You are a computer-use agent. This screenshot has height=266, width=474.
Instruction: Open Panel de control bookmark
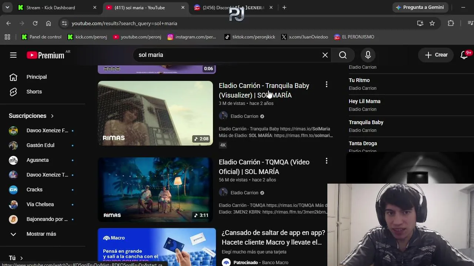point(41,37)
